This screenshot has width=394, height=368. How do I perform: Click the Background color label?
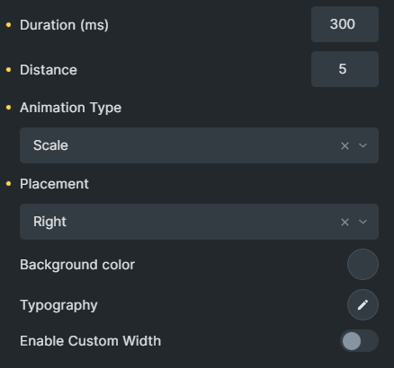[77, 265]
